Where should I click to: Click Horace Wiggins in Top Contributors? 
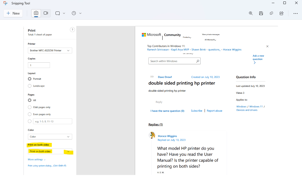232,50
